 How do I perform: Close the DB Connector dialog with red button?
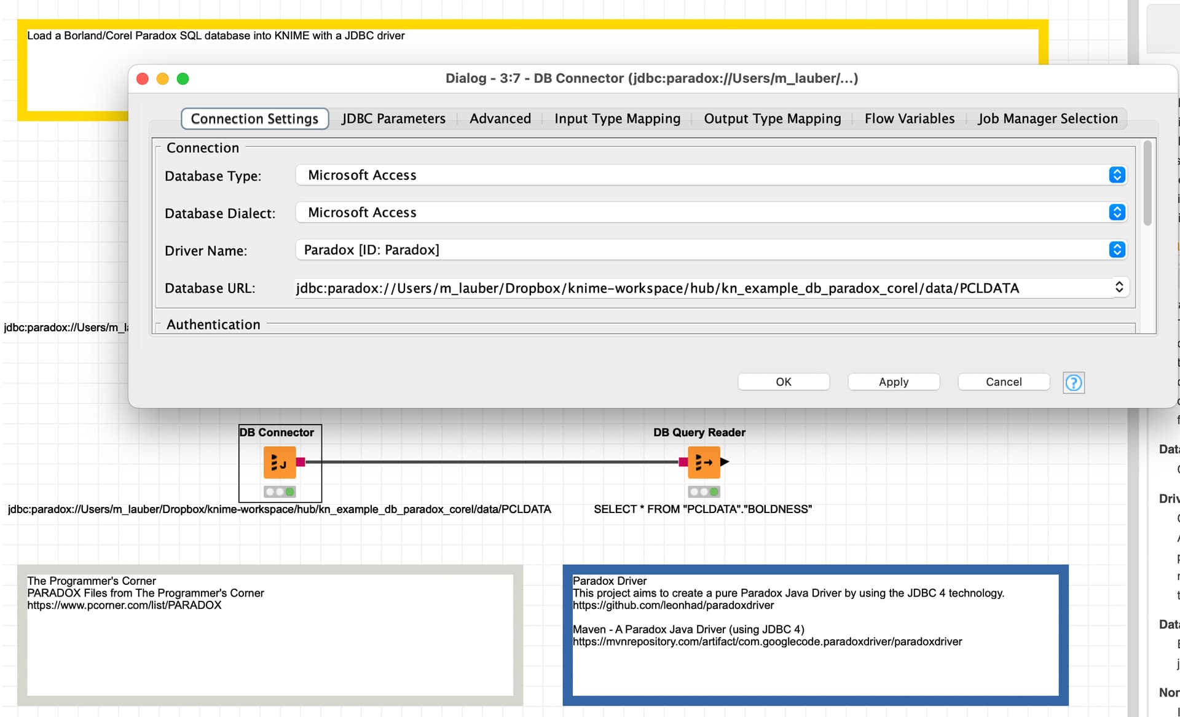(x=143, y=79)
